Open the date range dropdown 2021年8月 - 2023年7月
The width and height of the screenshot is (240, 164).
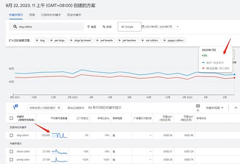160,27
